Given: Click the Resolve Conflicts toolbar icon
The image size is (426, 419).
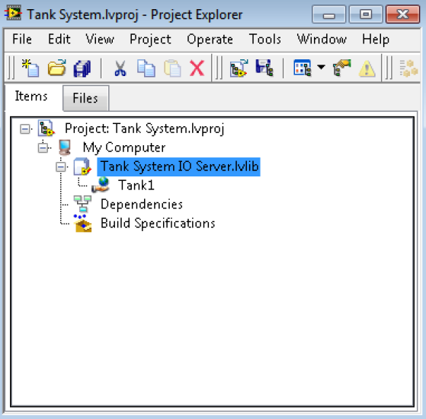Looking at the screenshot, I should pyautogui.click(x=341, y=68).
